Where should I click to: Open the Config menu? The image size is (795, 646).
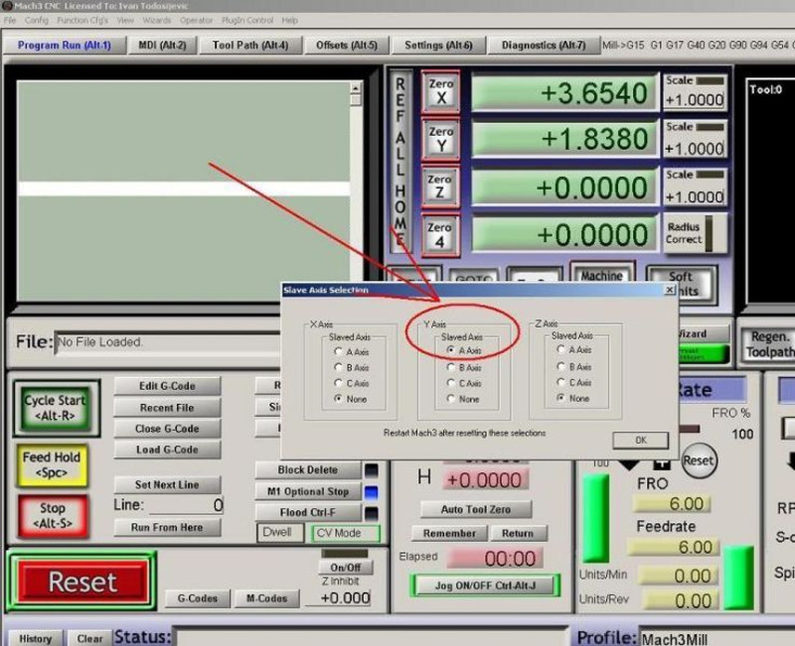coord(36,20)
